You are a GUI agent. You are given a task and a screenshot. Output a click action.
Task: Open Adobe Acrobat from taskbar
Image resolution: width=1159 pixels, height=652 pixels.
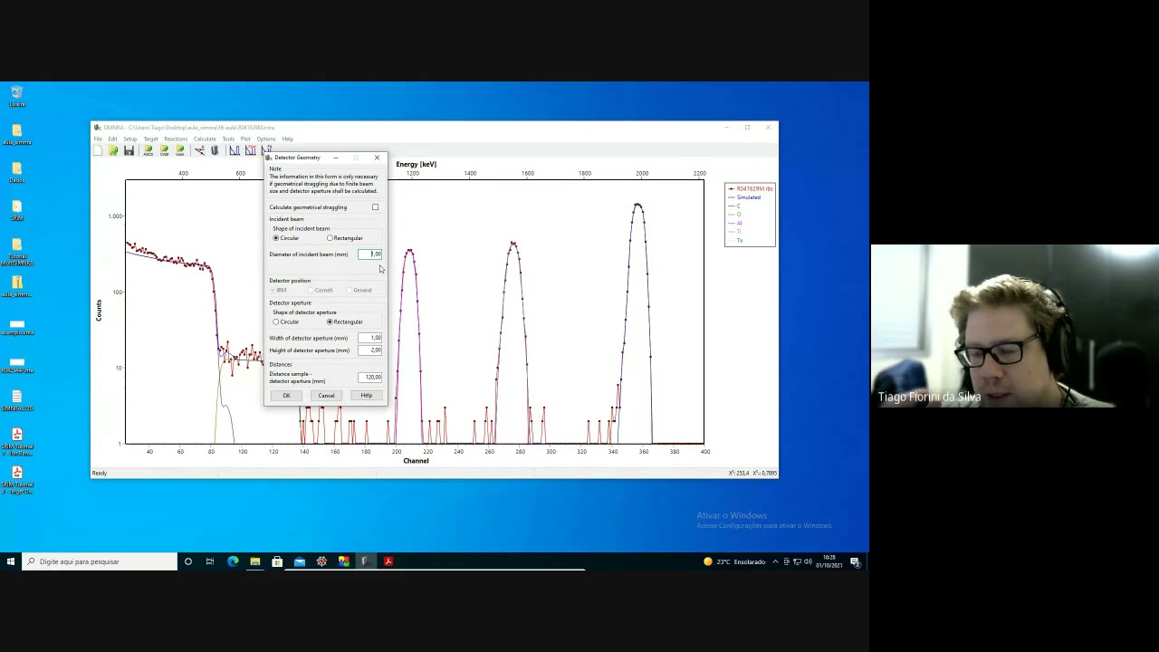pos(388,561)
